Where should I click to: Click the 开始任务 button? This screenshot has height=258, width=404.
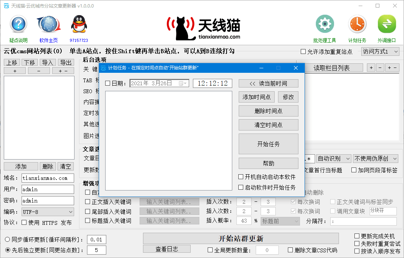pos(269,144)
